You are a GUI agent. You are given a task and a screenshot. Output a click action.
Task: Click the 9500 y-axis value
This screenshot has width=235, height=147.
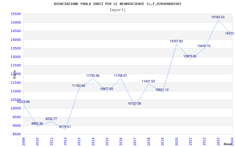[x=17, y=117]
